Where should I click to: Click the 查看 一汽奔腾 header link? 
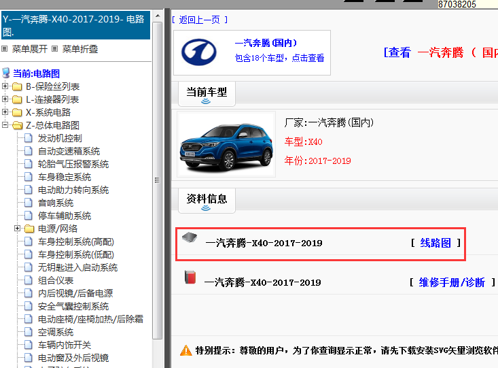point(441,52)
